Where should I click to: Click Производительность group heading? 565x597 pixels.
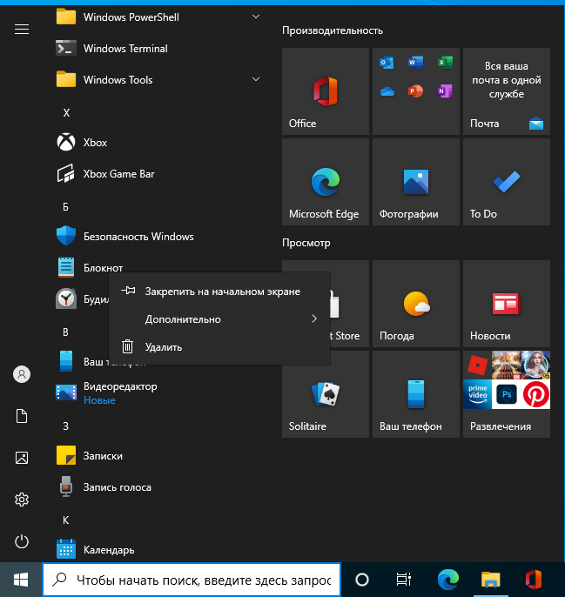coord(333,30)
